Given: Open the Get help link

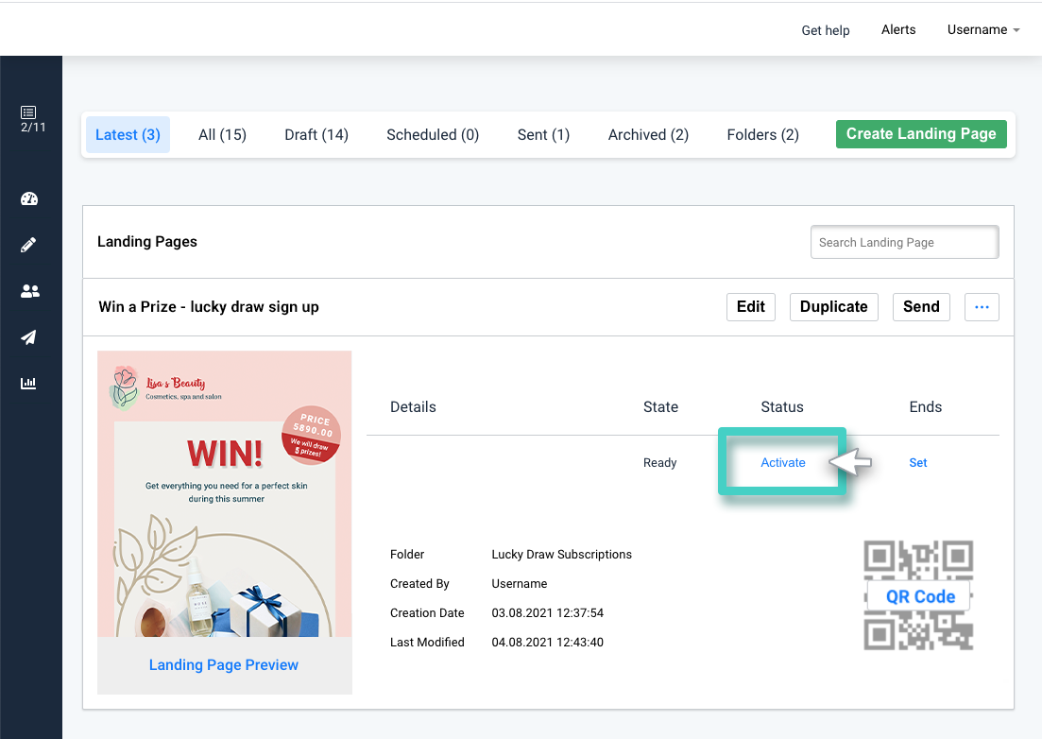Looking at the screenshot, I should coord(826,30).
